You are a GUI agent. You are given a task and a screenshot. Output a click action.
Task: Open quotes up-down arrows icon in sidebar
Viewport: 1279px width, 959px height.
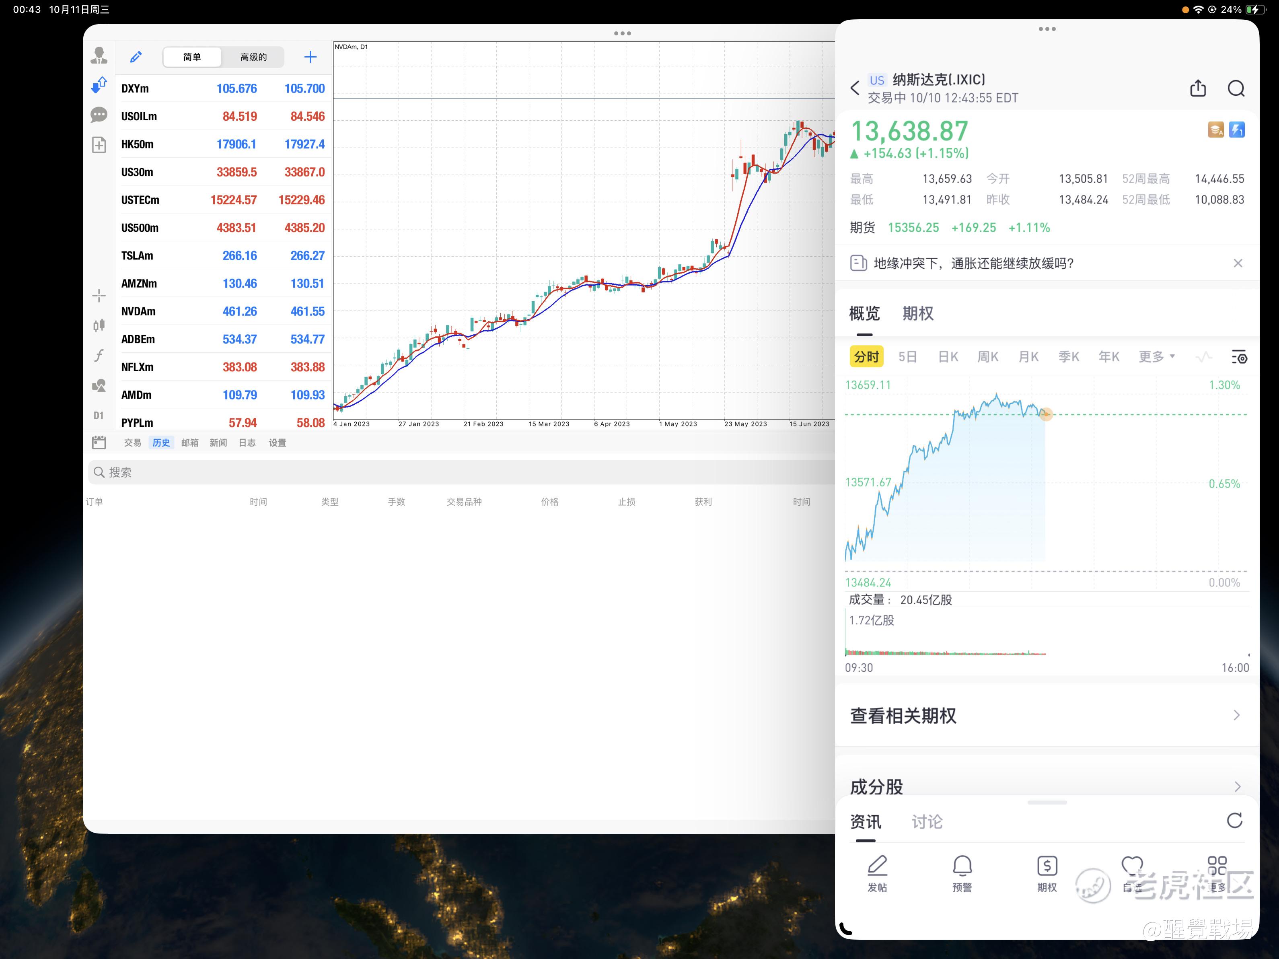99,85
